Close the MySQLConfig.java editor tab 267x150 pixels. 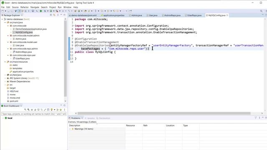[227, 15]
